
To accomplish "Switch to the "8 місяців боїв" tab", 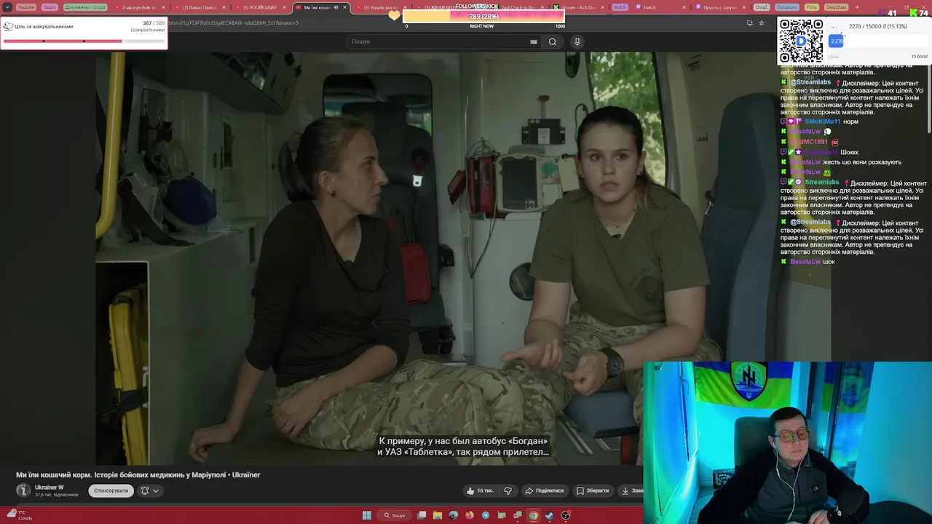I will tap(138, 7).
